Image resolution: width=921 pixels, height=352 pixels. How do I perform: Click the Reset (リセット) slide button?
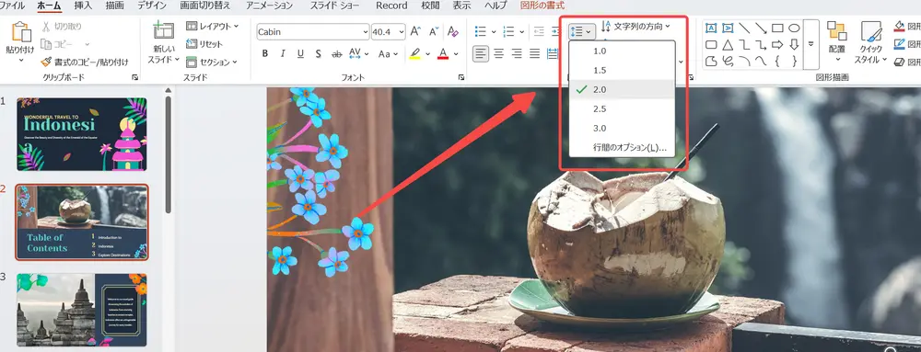point(204,44)
